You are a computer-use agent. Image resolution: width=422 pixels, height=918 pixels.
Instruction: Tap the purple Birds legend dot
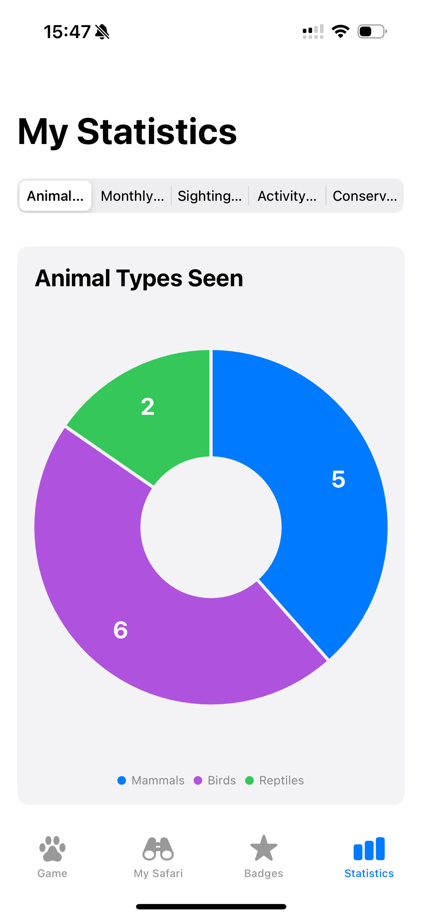(198, 780)
